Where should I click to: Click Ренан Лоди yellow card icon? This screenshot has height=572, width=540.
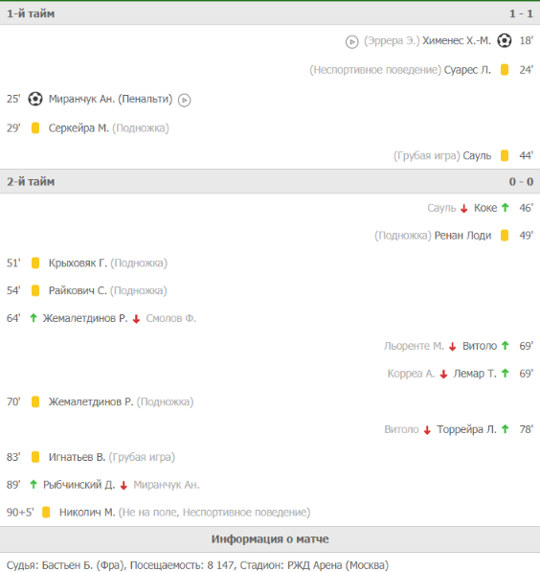point(505,236)
